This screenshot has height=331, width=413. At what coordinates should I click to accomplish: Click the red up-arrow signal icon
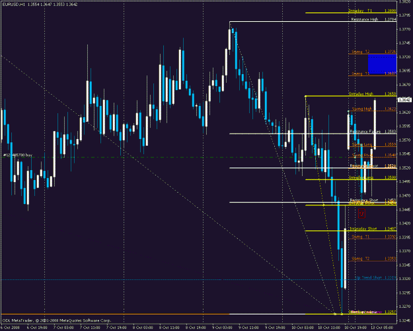pos(361,213)
